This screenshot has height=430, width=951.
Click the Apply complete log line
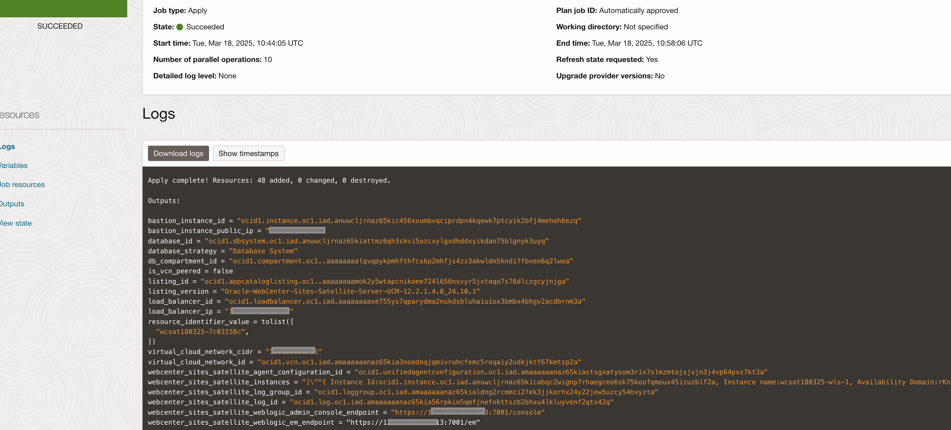pyautogui.click(x=269, y=180)
